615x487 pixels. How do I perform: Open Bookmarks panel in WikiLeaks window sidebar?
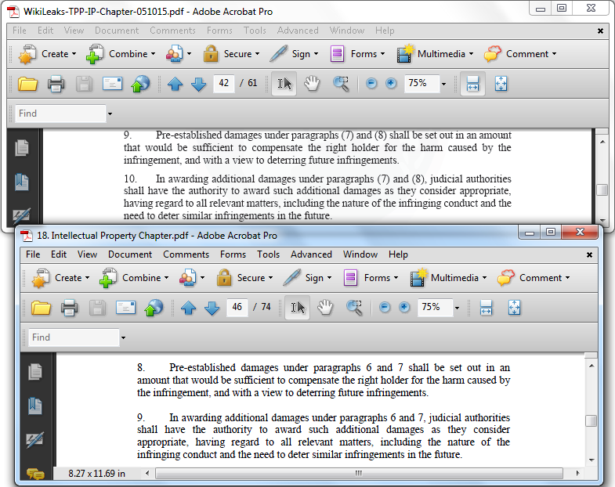tap(22, 182)
